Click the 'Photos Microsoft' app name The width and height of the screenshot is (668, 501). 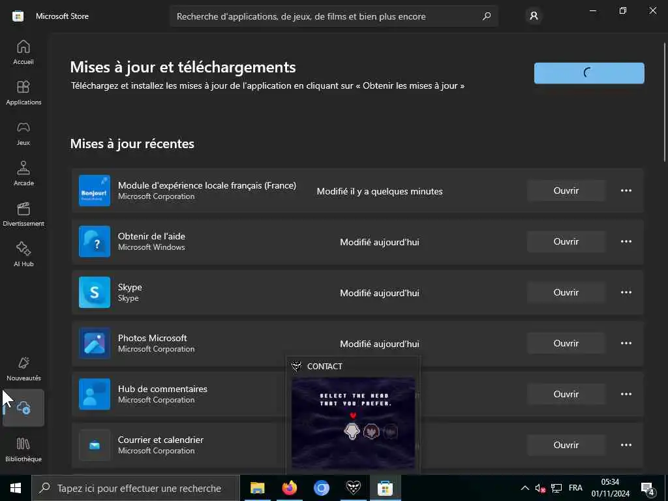point(153,338)
